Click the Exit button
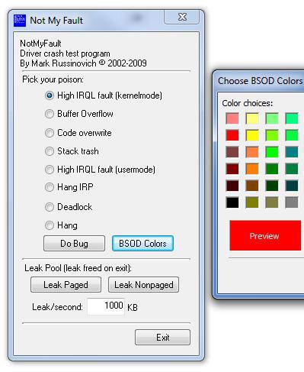Screen dimensions: 304x372 click(x=162, y=338)
